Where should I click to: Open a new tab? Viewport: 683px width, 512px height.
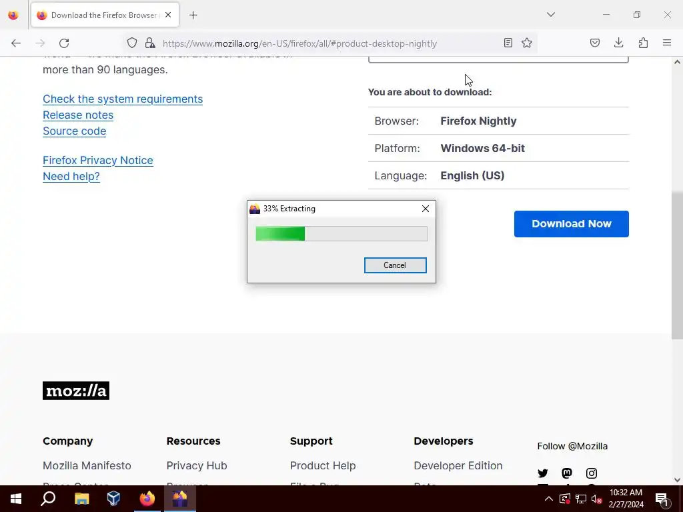[193, 15]
